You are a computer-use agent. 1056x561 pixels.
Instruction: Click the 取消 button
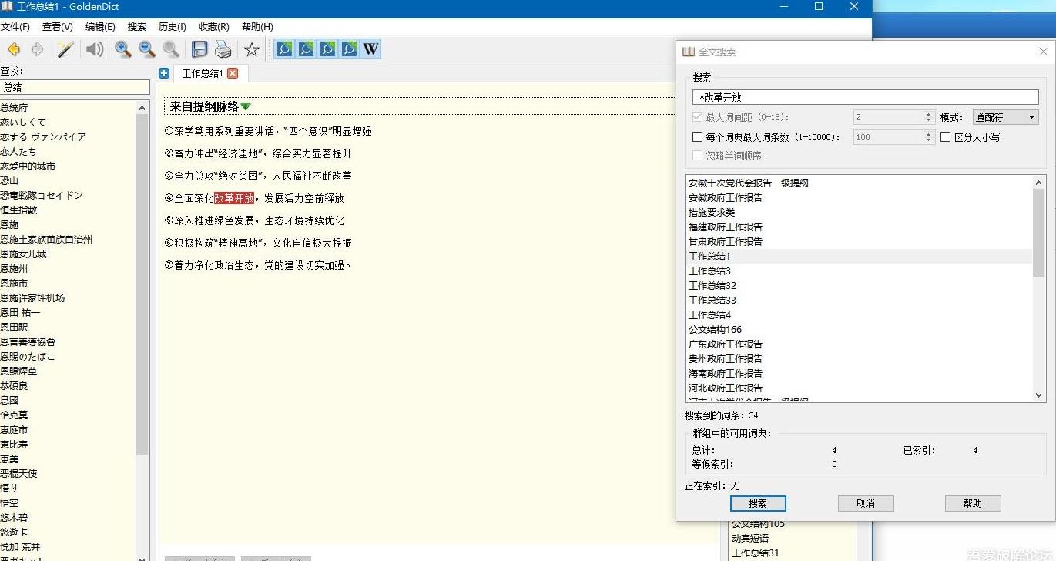pos(866,503)
